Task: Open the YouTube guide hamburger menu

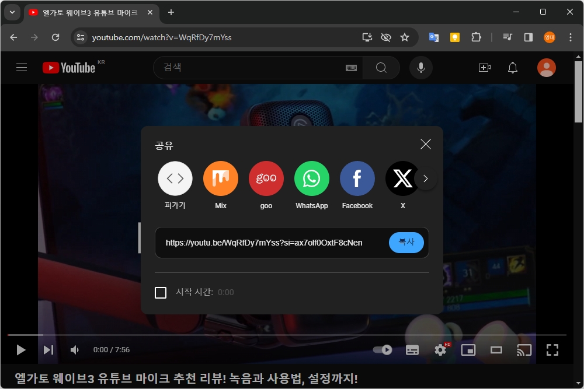Action: point(22,68)
